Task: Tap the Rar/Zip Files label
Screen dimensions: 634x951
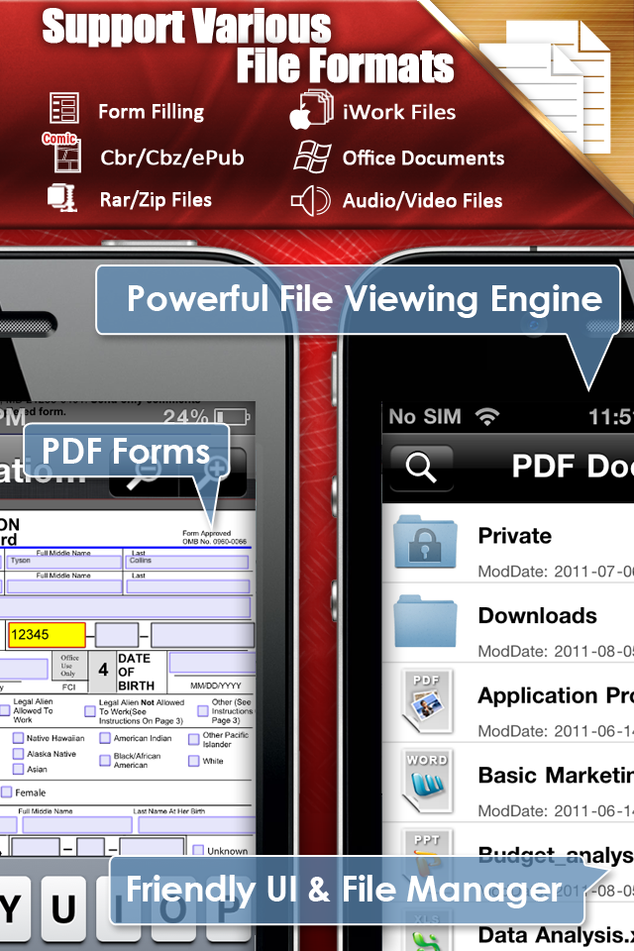Action: click(156, 199)
